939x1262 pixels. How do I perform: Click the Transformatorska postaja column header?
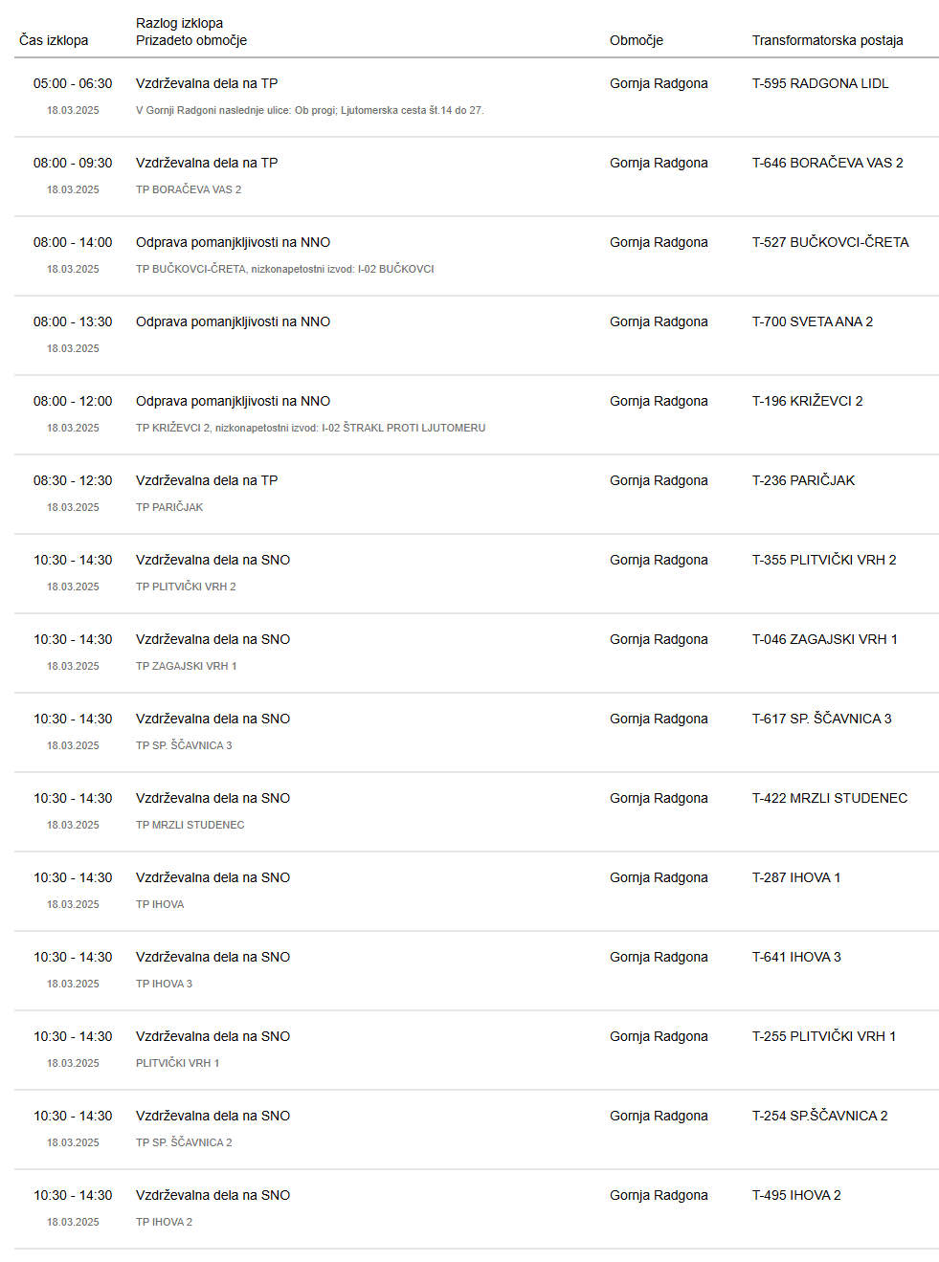(x=827, y=40)
